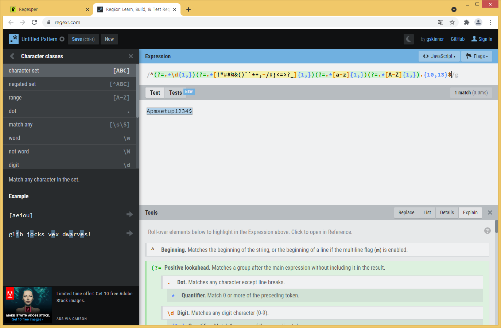The image size is (501, 328).
Task: Open Digit explanation row
Action: pos(322,313)
